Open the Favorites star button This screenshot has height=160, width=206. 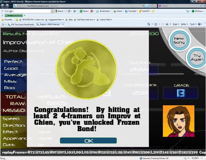pos(7,20)
